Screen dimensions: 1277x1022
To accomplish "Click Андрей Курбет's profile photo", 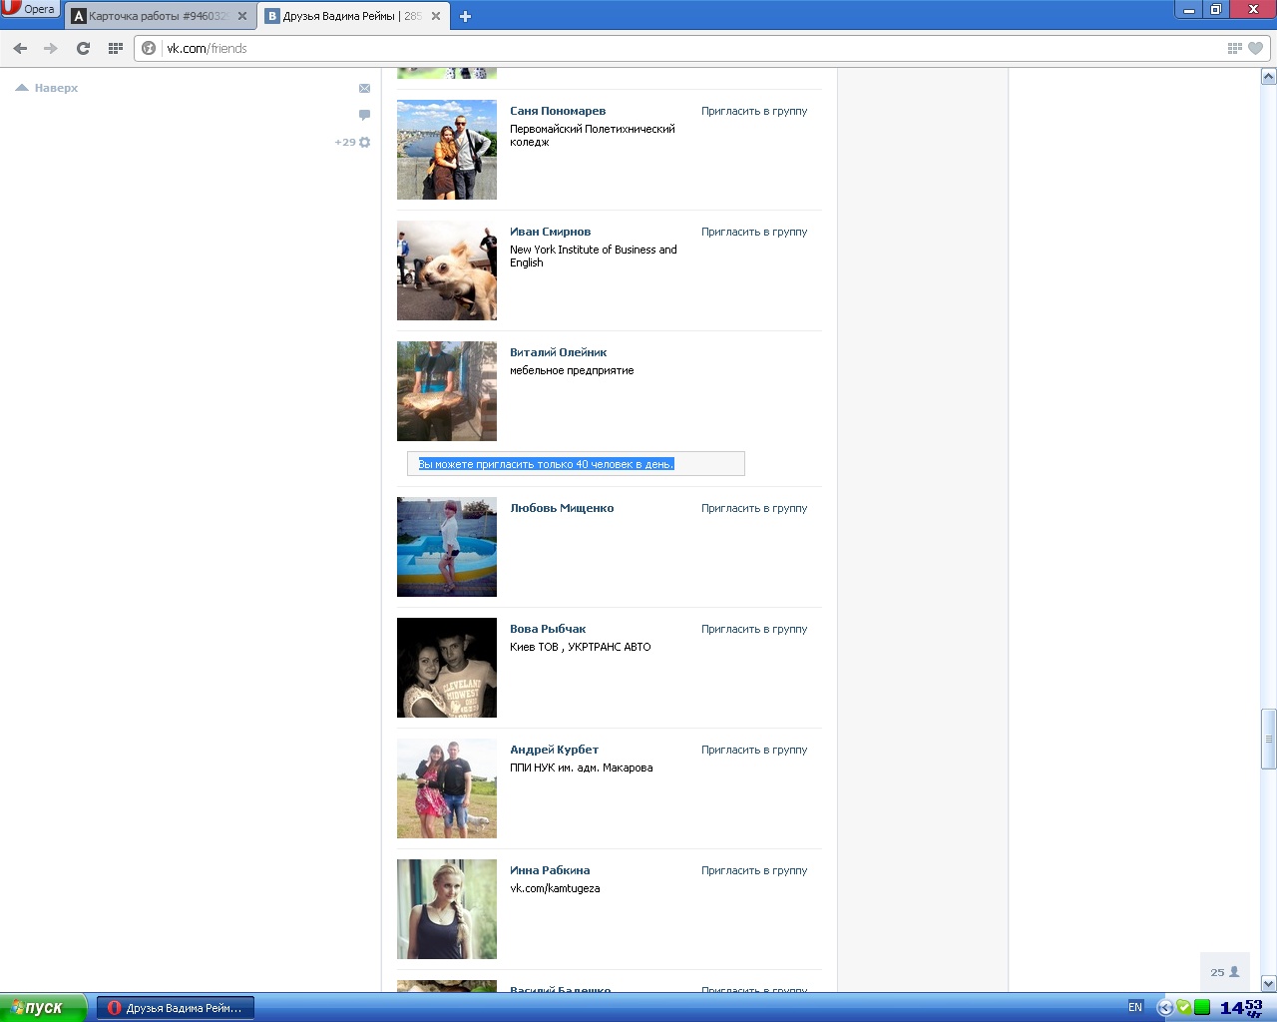I will coord(447,788).
